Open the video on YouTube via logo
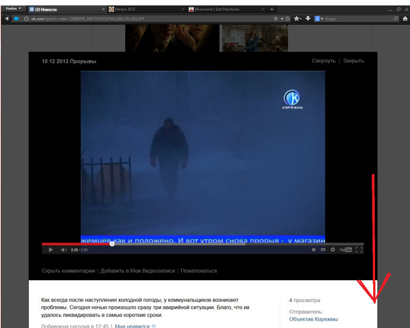The height and width of the screenshot is (328, 410). [x=346, y=250]
